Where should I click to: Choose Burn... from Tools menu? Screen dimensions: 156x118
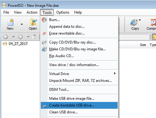pos(79,20)
